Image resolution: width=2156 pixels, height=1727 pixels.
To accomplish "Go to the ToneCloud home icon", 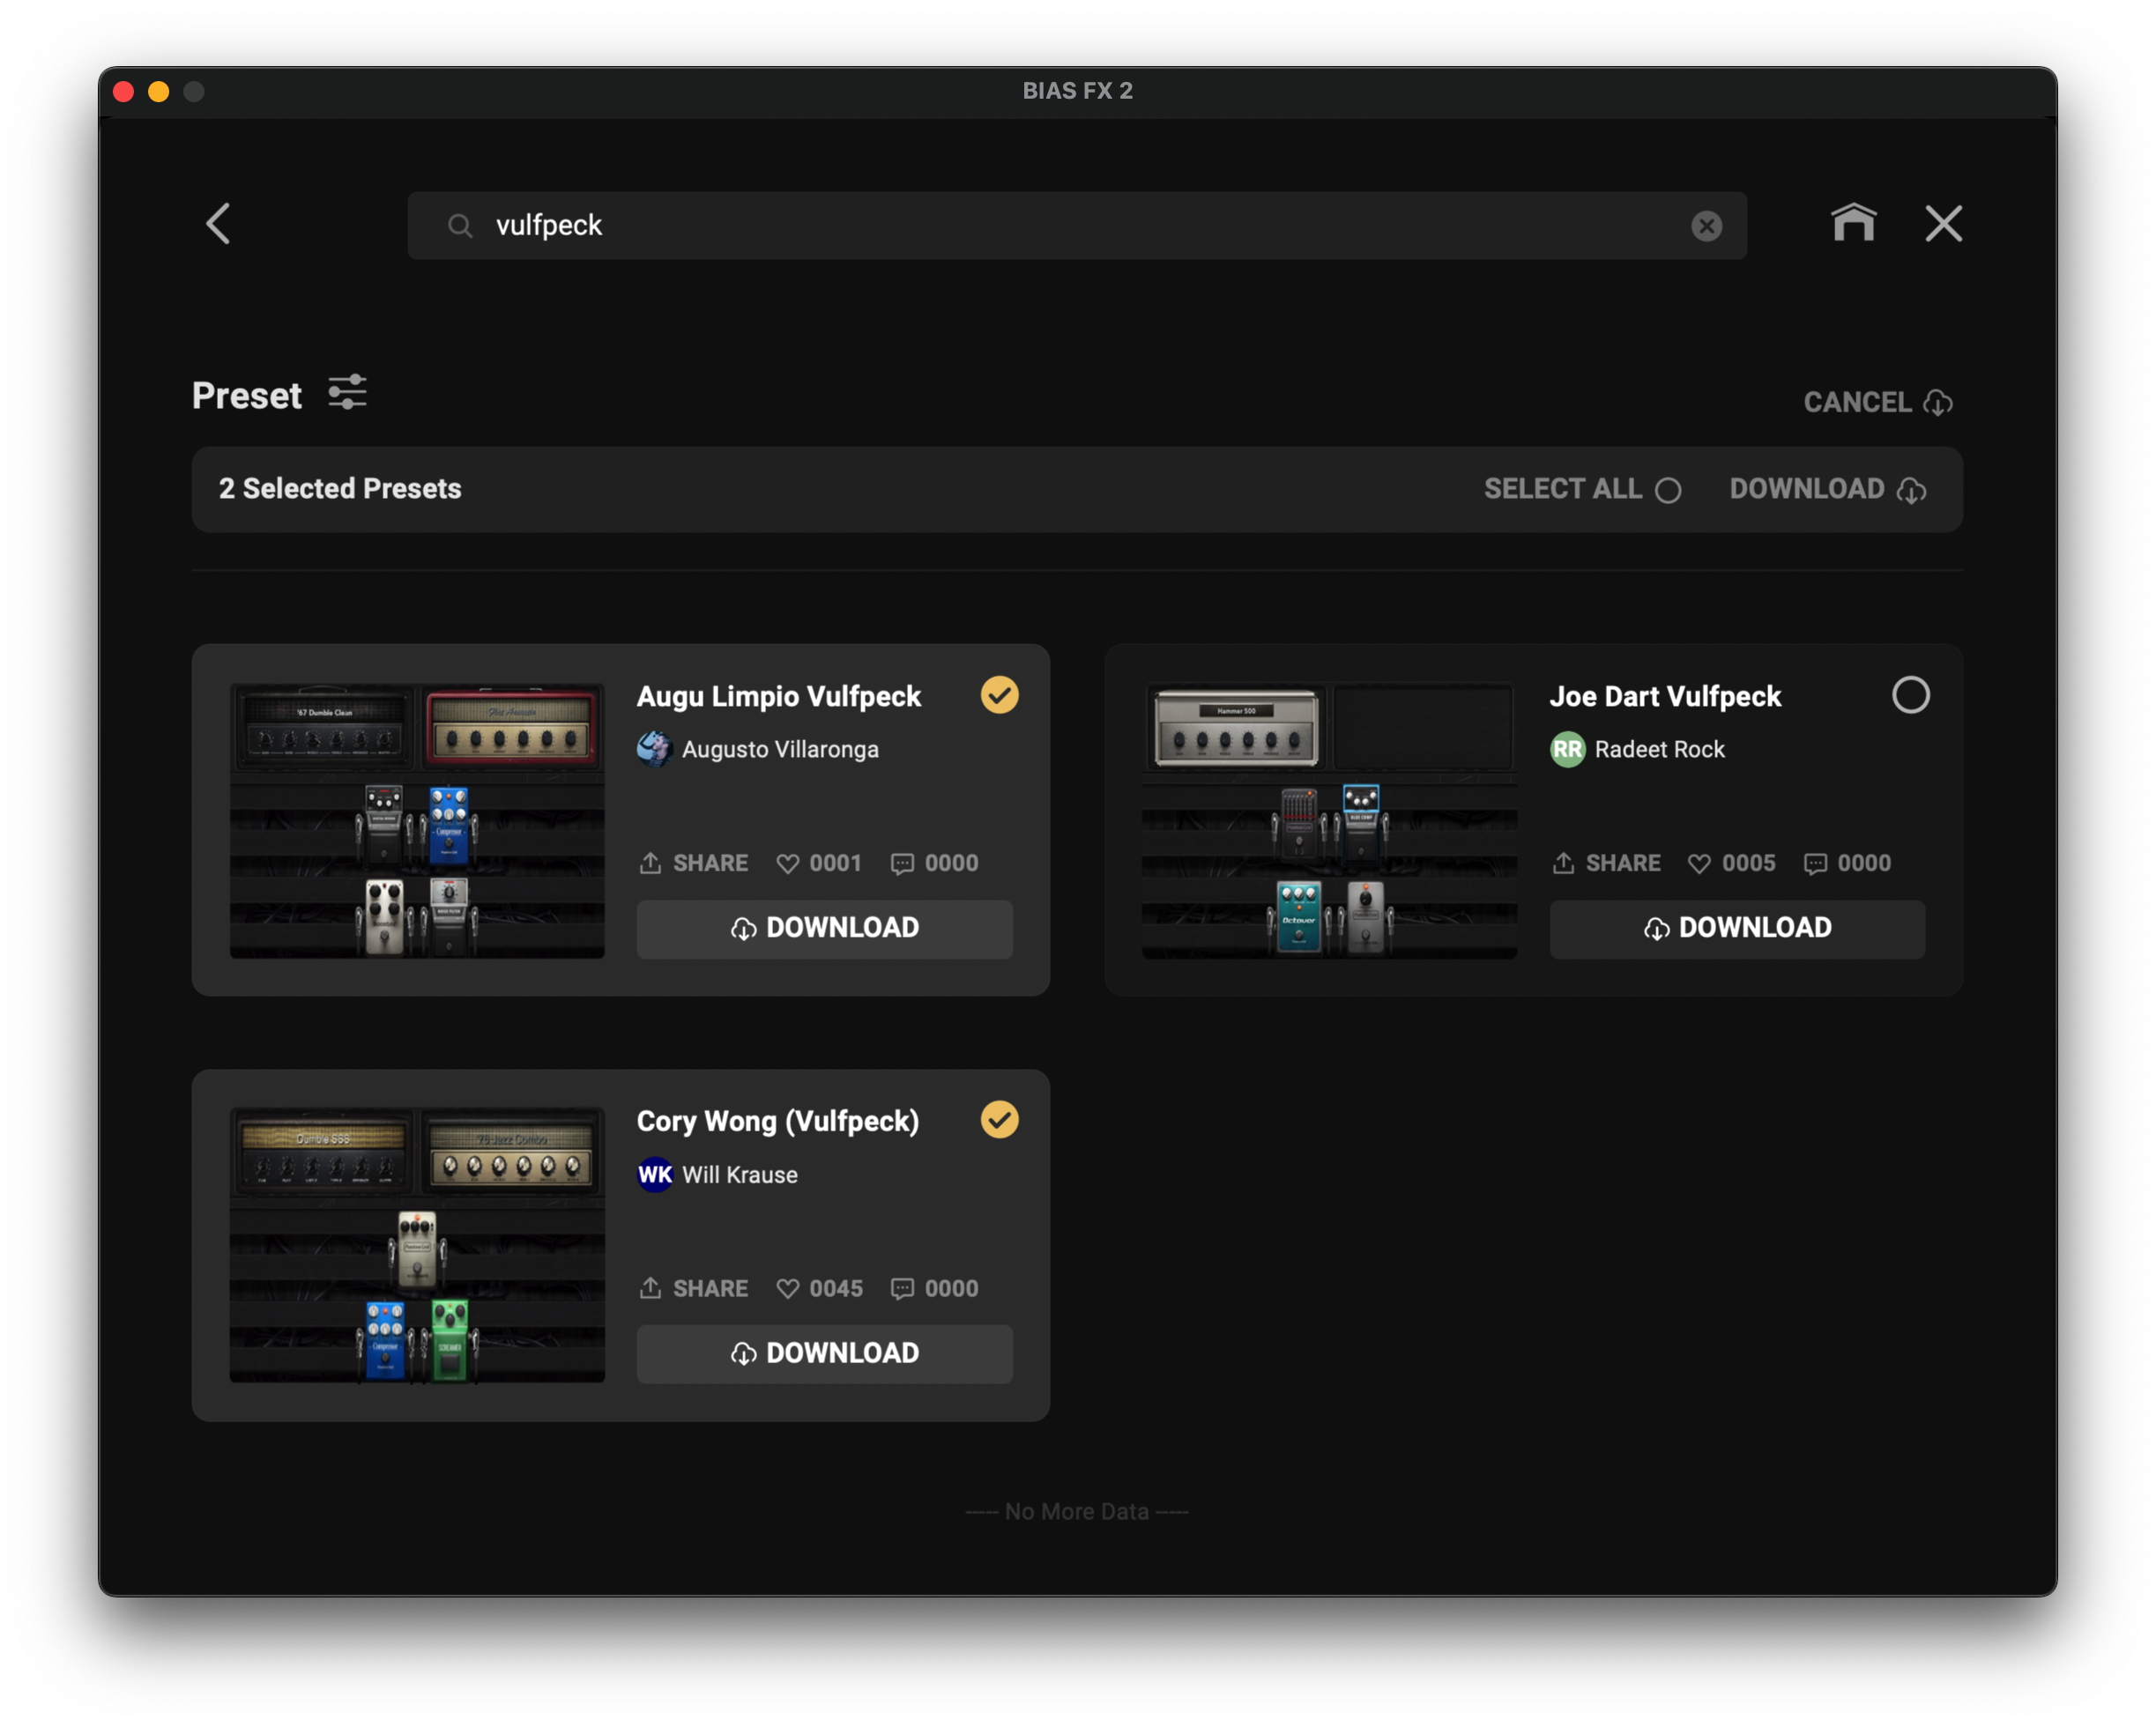I will (x=1853, y=223).
